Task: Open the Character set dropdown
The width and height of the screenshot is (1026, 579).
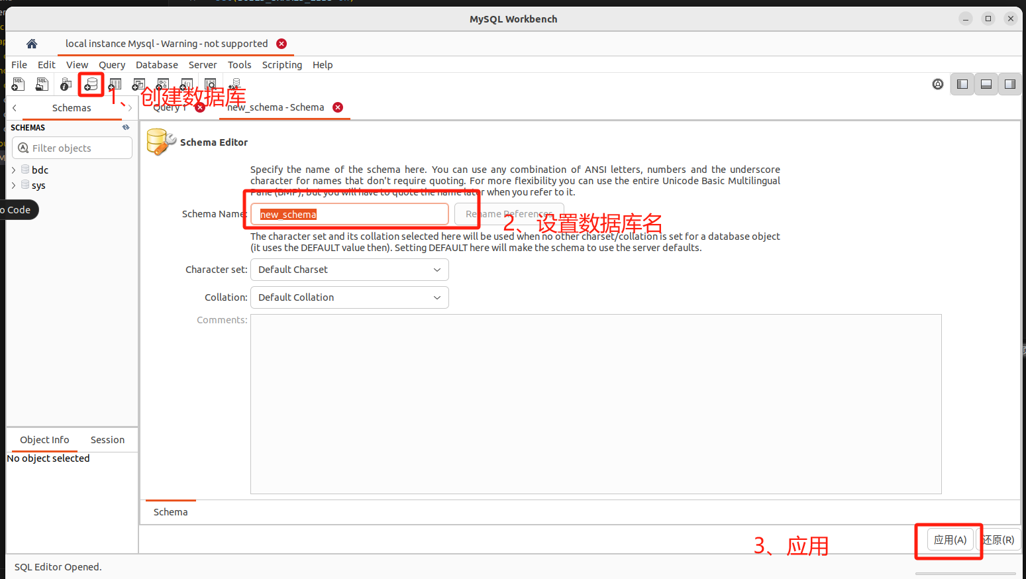Action: (350, 270)
